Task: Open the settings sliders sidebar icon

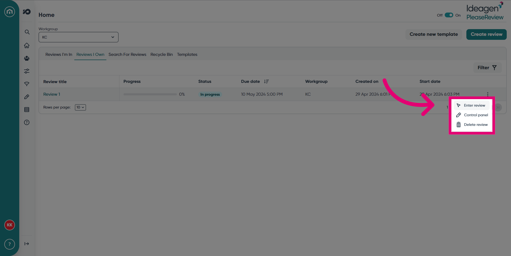Action: pyautogui.click(x=27, y=71)
